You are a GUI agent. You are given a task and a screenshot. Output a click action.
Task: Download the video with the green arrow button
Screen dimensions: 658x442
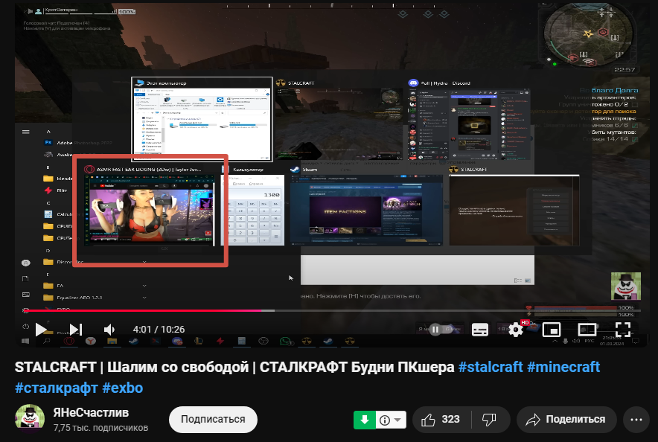[x=365, y=420]
